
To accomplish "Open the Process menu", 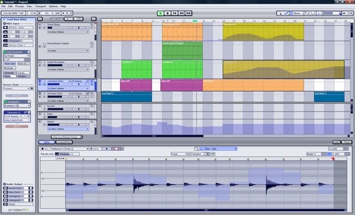I will tap(20, 6).
